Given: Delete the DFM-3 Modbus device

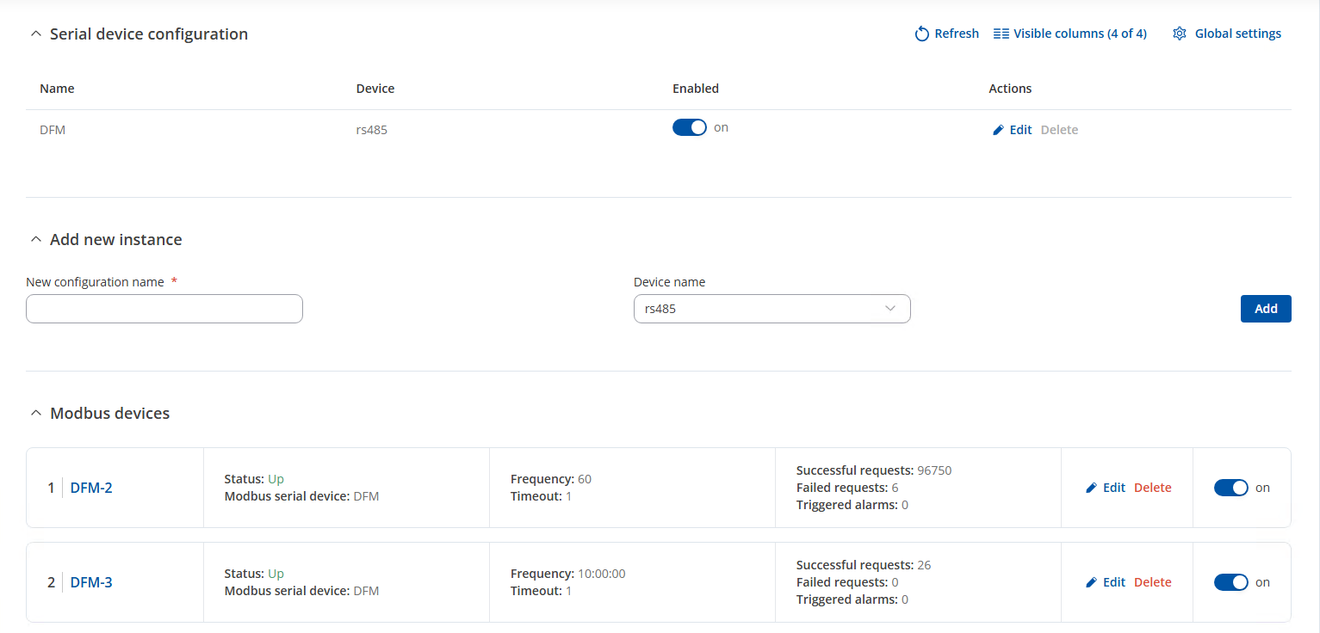Looking at the screenshot, I should pyautogui.click(x=1152, y=582).
